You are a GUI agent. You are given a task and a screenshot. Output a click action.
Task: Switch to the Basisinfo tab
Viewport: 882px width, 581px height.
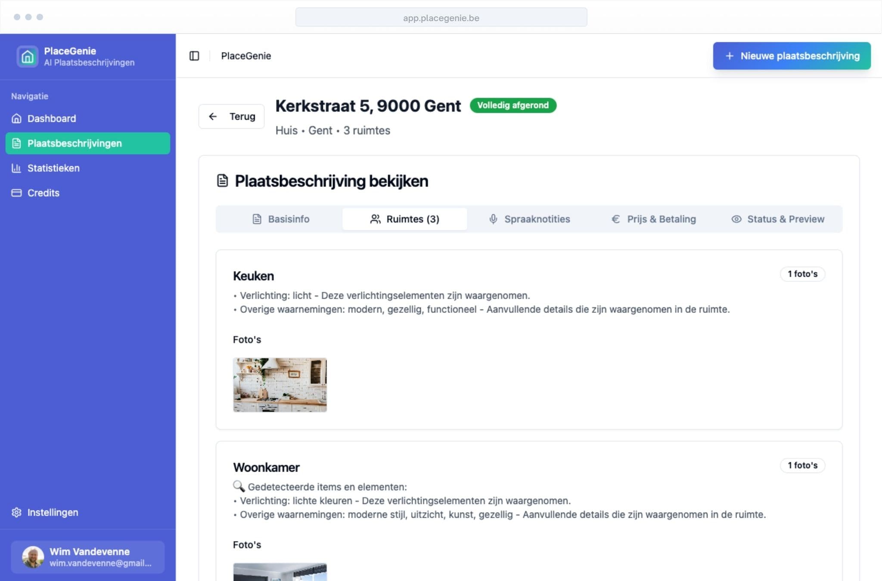coord(280,219)
